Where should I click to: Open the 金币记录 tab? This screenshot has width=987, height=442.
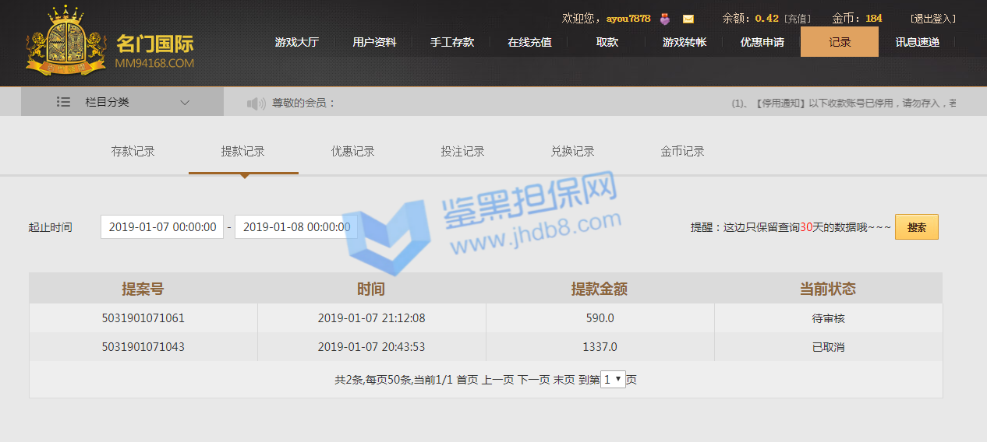click(682, 152)
